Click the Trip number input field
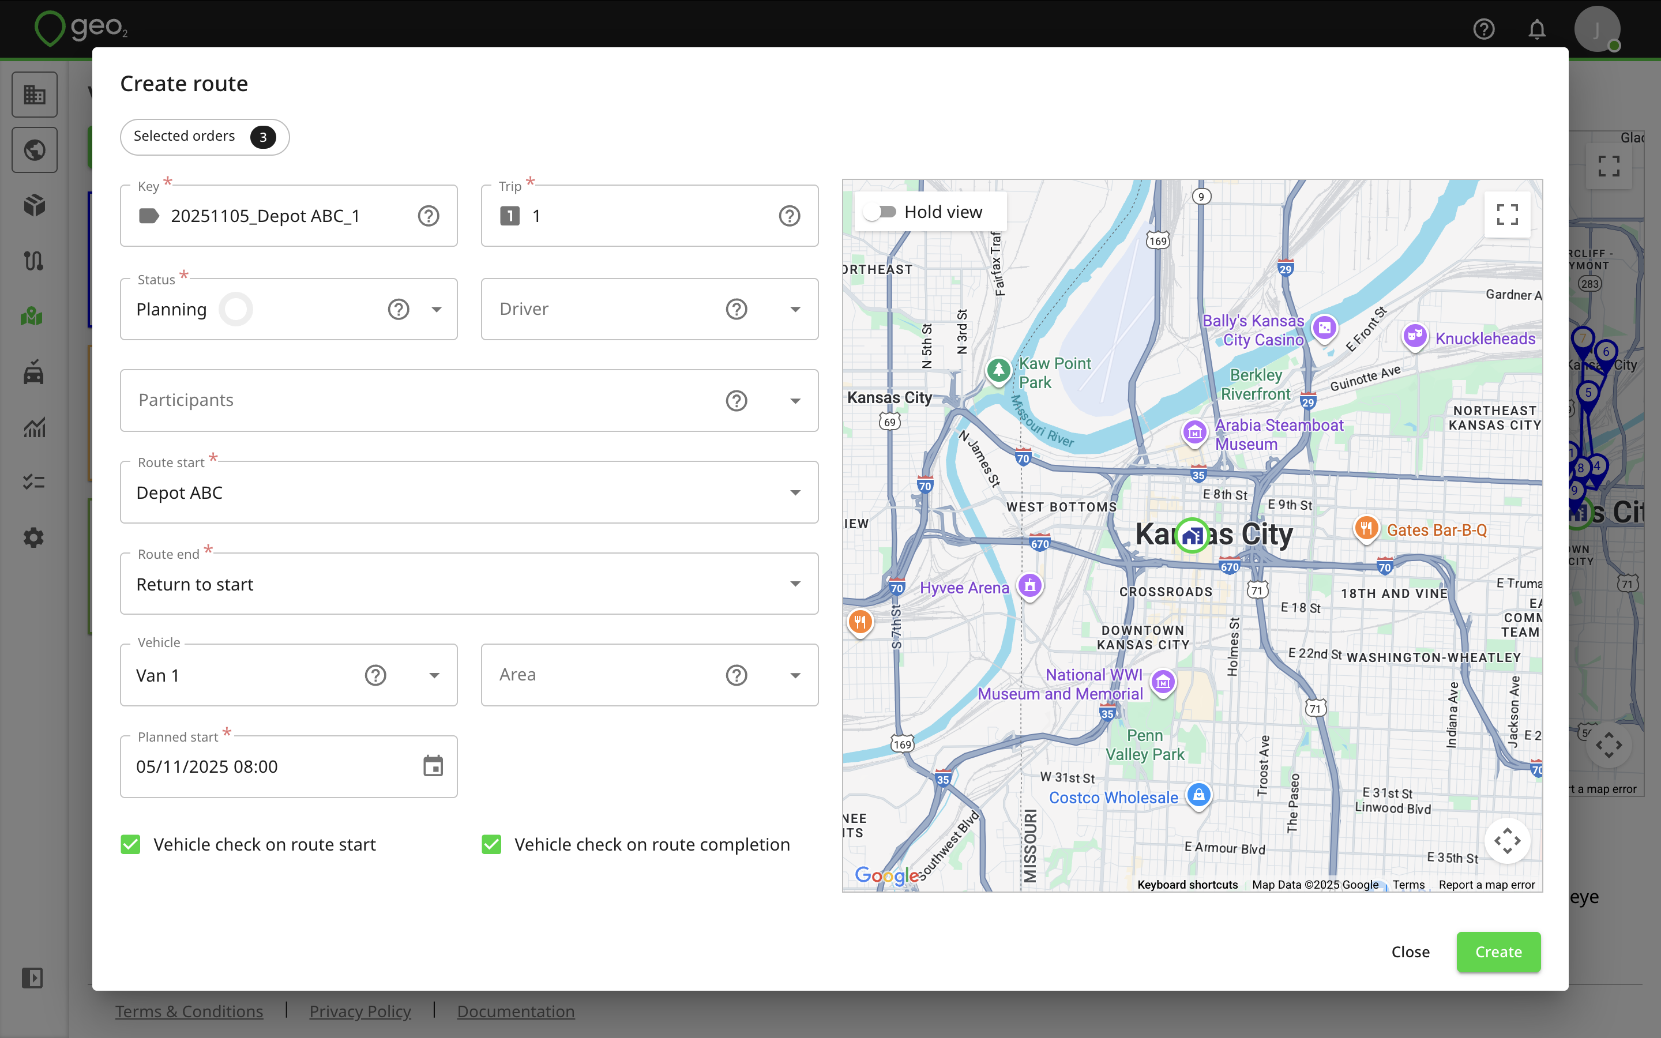This screenshot has width=1661, height=1038. pos(649,216)
